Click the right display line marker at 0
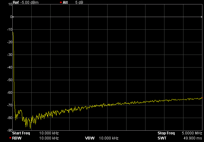 [x=201, y=17]
